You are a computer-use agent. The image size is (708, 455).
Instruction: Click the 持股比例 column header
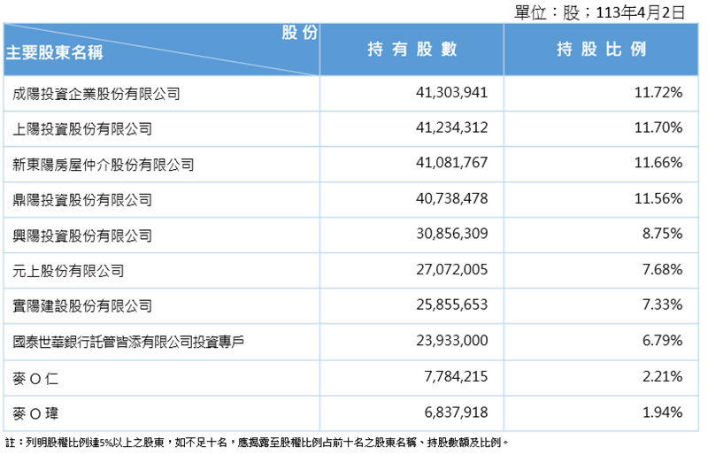[602, 49]
